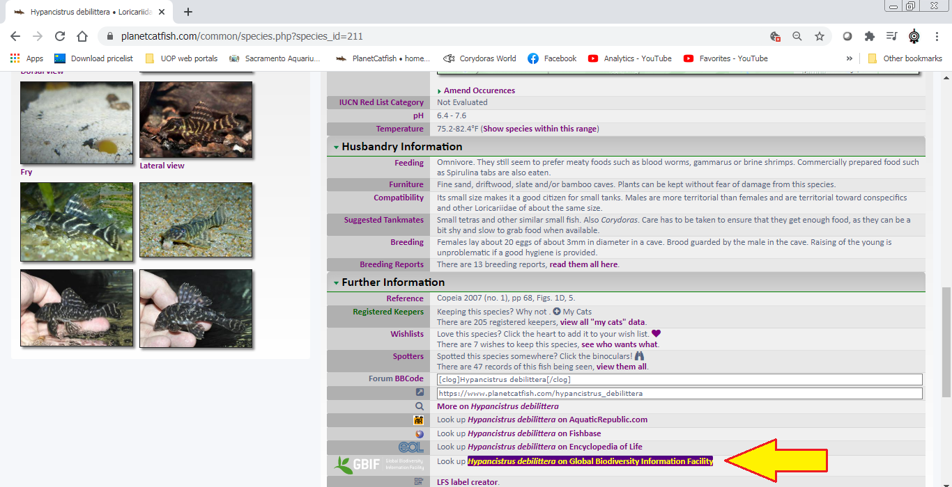The width and height of the screenshot is (952, 487).
Task: Click the GBIF logo
Action: (378, 464)
